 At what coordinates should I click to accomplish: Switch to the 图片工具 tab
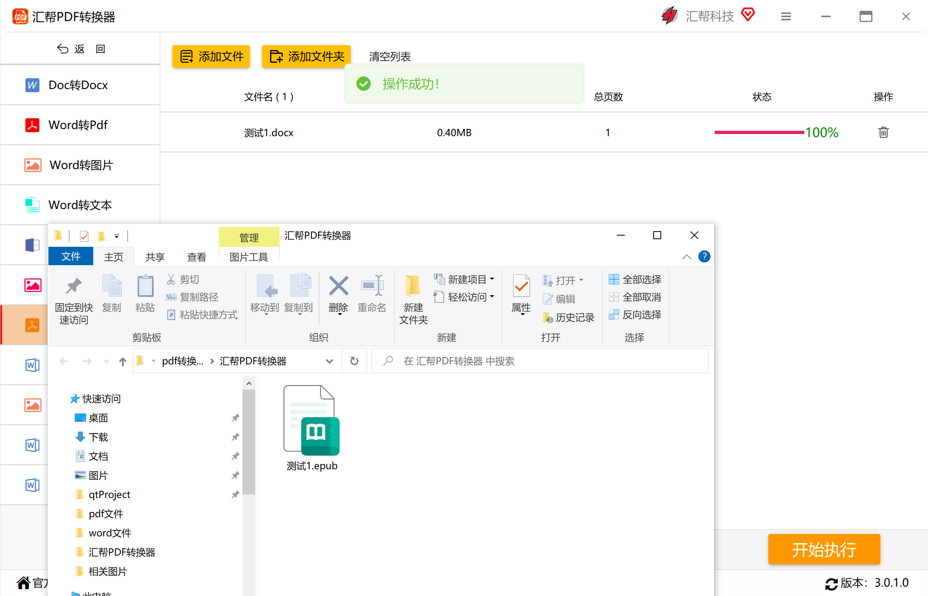point(249,257)
